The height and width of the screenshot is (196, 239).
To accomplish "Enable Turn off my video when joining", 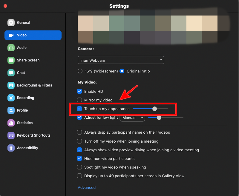I will [x=79, y=141].
